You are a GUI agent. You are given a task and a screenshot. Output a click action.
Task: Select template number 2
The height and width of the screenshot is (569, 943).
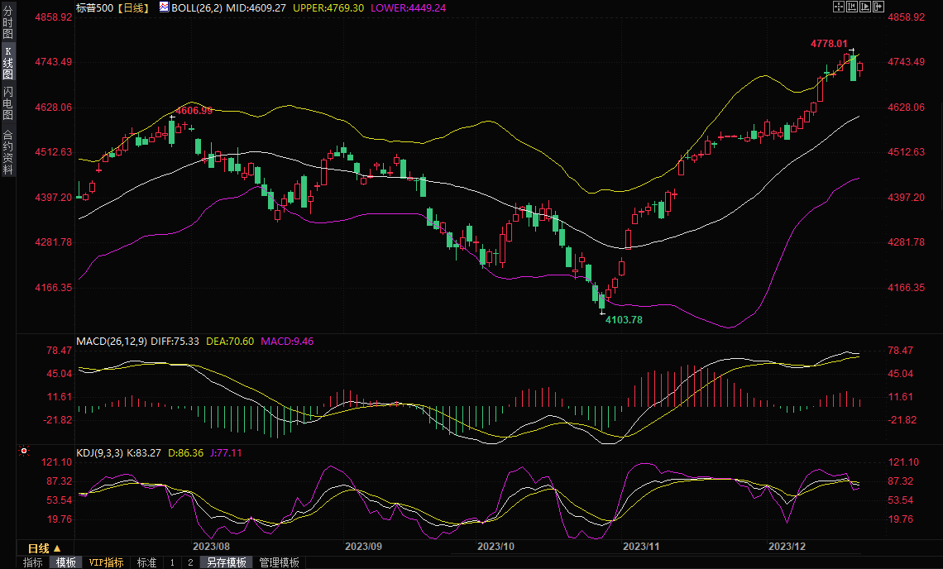click(x=189, y=562)
